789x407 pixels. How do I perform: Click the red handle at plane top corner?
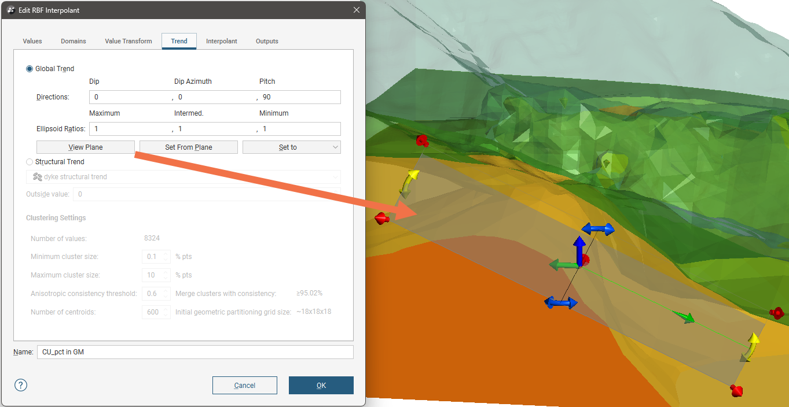pos(422,141)
